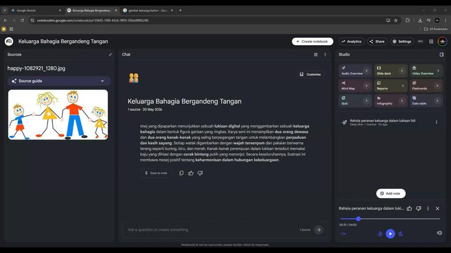Open Settings menu
Screen dimensions: 451x253
402,41
